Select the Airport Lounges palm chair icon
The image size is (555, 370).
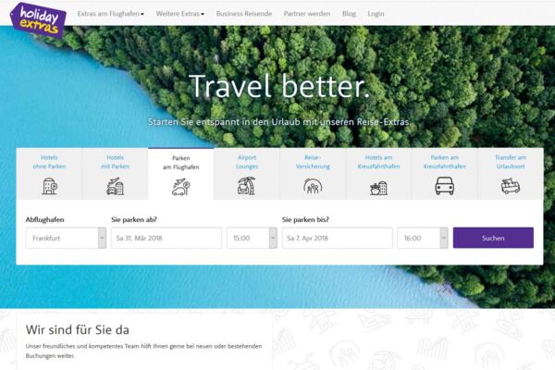(x=247, y=186)
